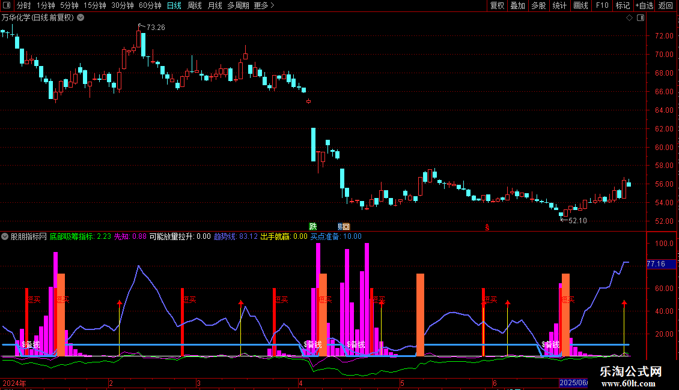Open 多股 multi-stock view
The image size is (679, 390).
(538, 5)
